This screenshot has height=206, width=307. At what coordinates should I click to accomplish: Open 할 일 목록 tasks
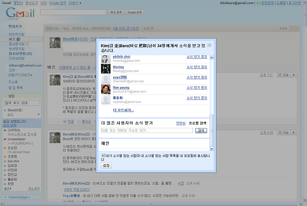tap(15, 88)
